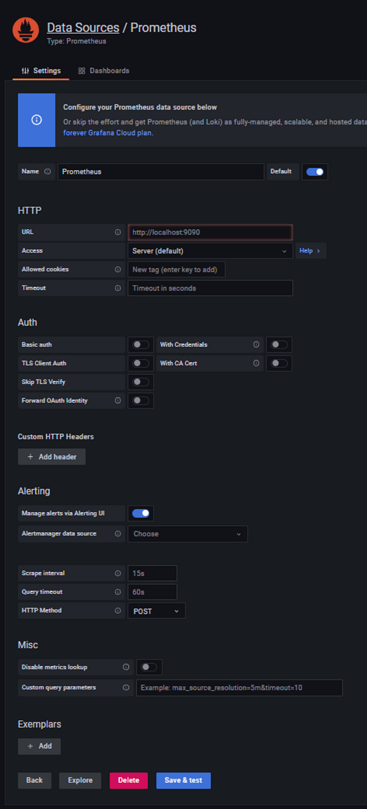
Task: Open the Access Server (default) dropdown
Action: pyautogui.click(x=210, y=251)
